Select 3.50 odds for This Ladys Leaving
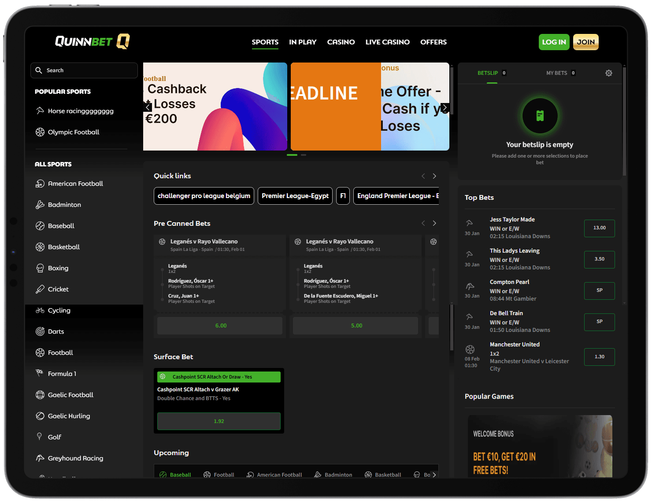This screenshot has height=504, width=652. click(x=600, y=259)
